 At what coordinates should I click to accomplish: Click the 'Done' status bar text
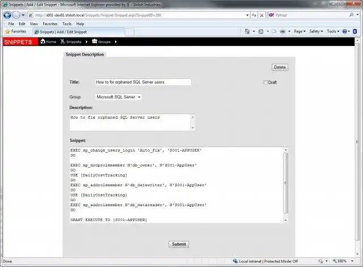7,261
